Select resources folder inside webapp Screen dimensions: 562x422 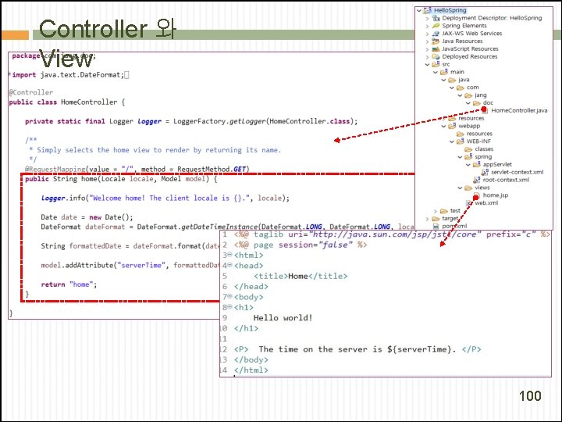point(479,134)
